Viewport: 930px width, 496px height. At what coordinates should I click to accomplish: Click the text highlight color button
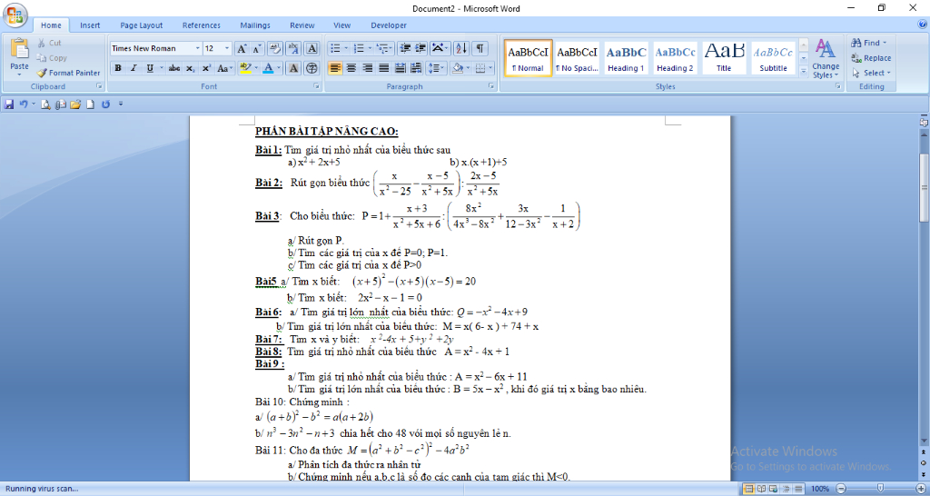click(245, 68)
